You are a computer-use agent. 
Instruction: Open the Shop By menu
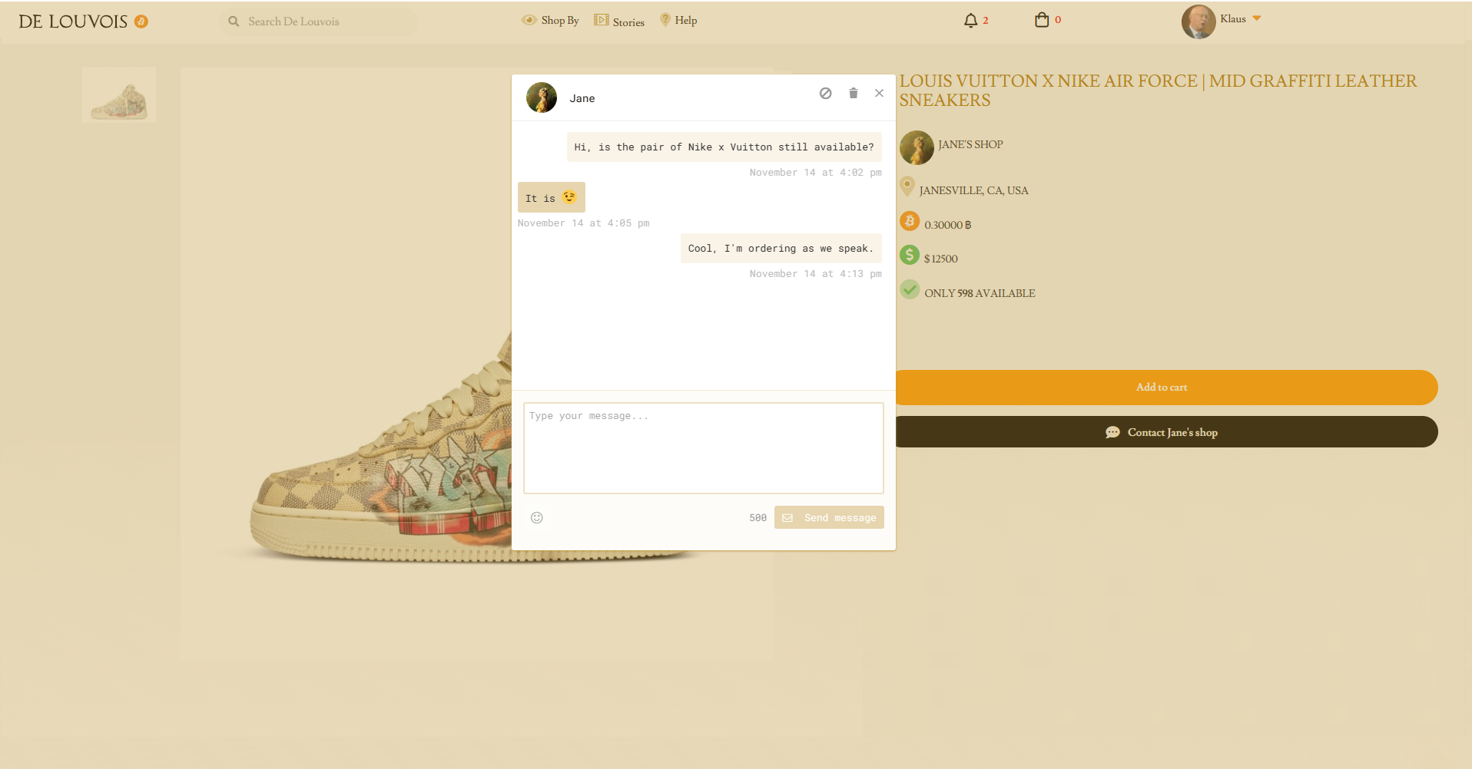550,21
